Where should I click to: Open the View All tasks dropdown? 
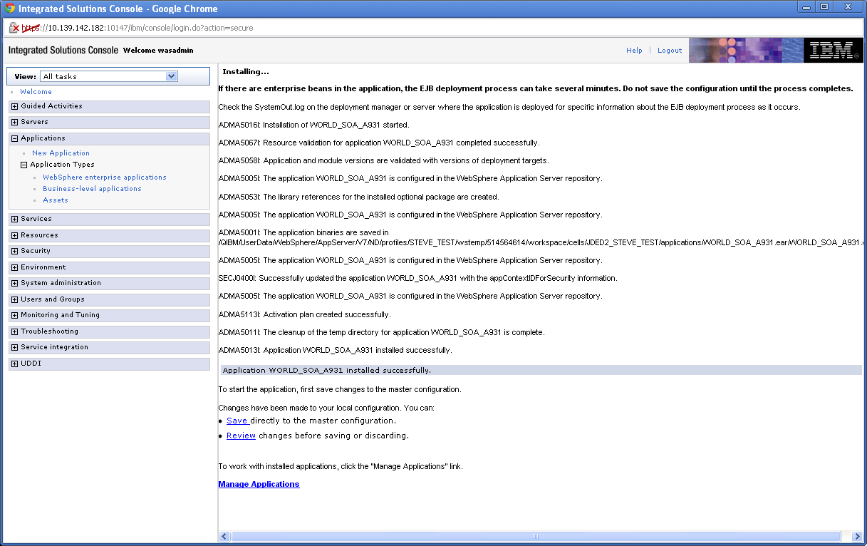(x=109, y=76)
